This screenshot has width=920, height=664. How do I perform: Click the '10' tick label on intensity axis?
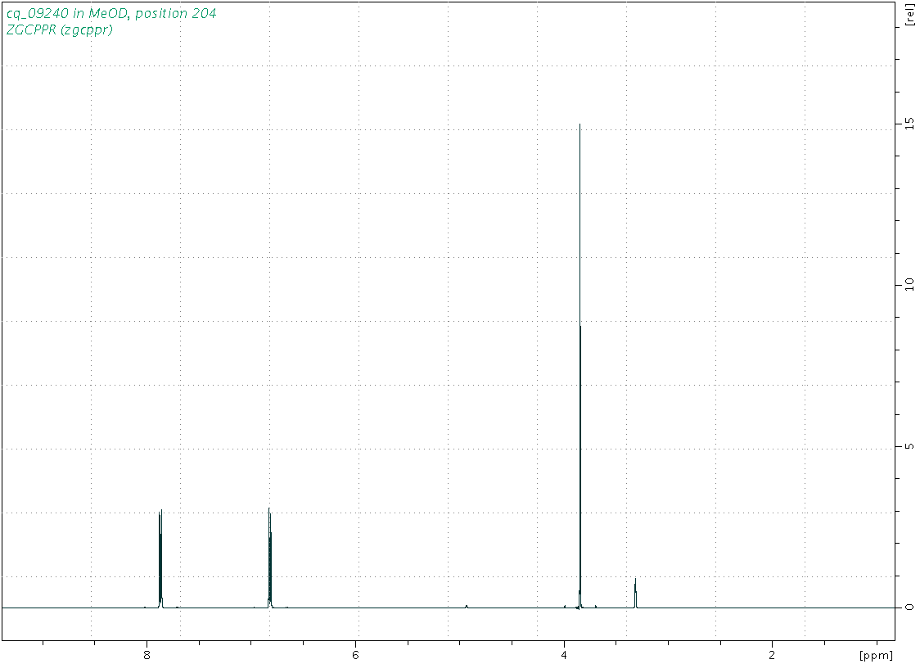(909, 285)
